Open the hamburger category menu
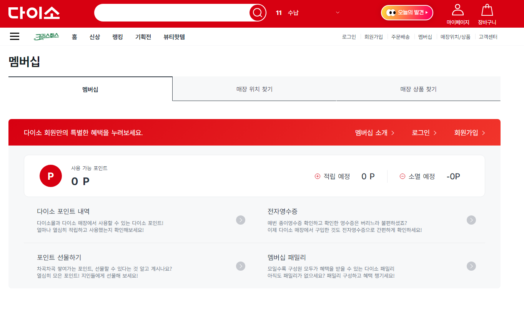This screenshot has height=331, width=524. 15,36
